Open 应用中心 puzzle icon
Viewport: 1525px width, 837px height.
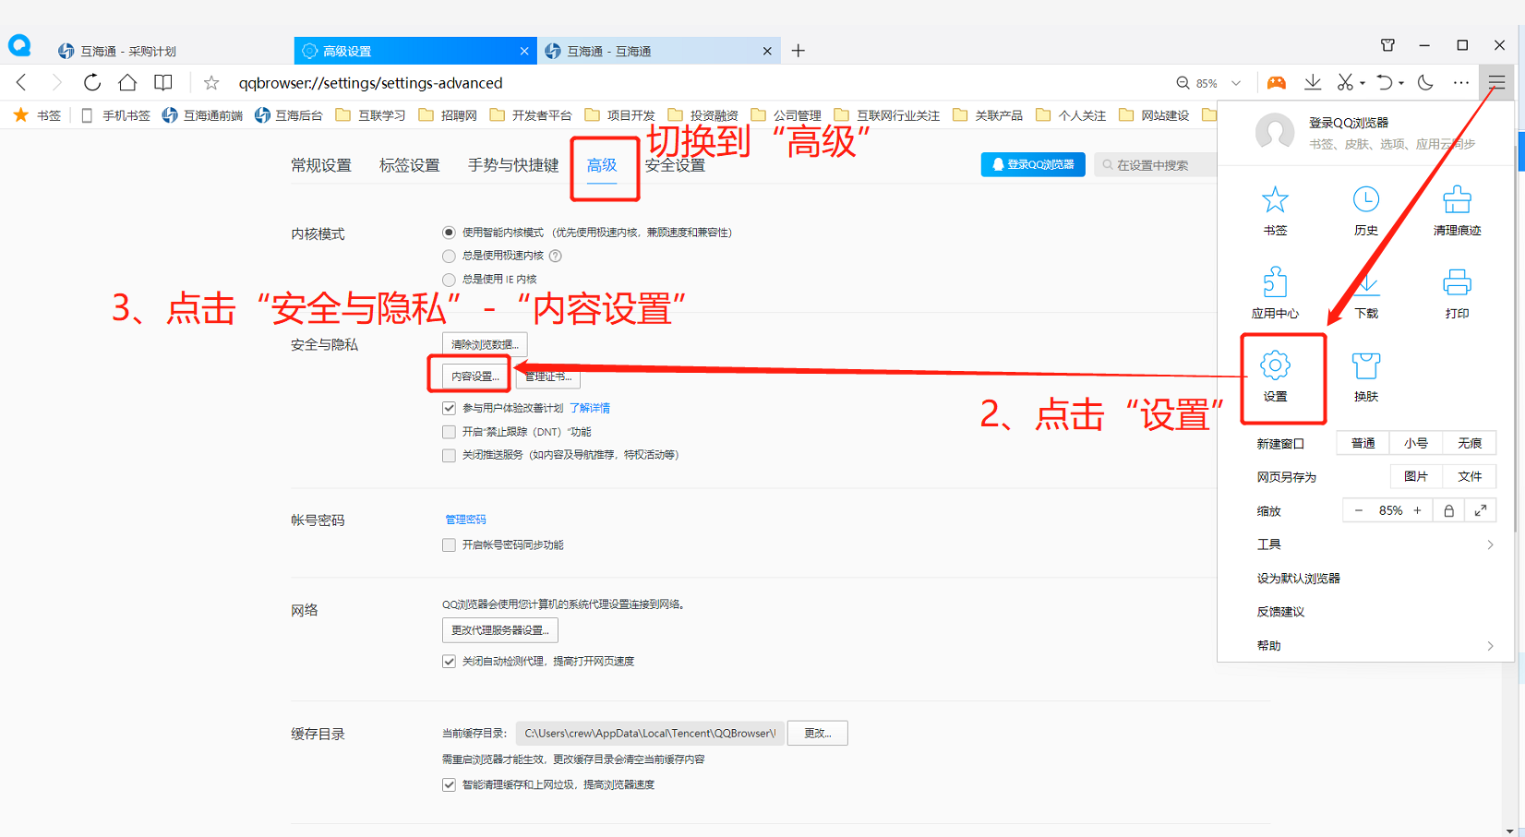[1275, 293]
